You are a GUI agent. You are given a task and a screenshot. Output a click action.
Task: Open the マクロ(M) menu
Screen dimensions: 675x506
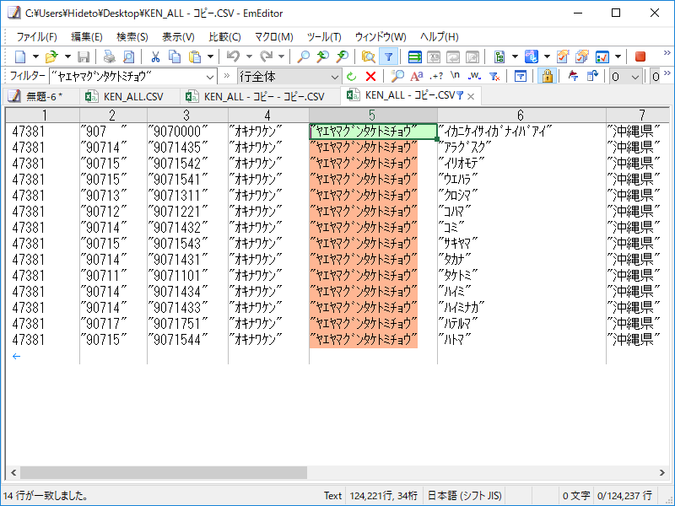pyautogui.click(x=273, y=36)
